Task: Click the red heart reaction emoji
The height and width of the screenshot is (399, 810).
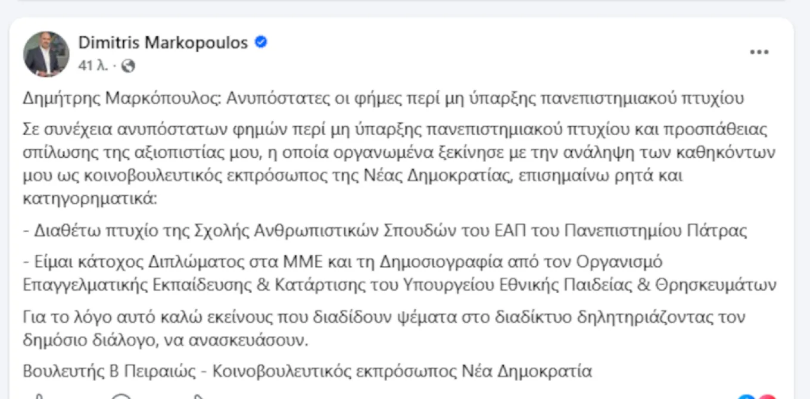Action: click(x=768, y=397)
